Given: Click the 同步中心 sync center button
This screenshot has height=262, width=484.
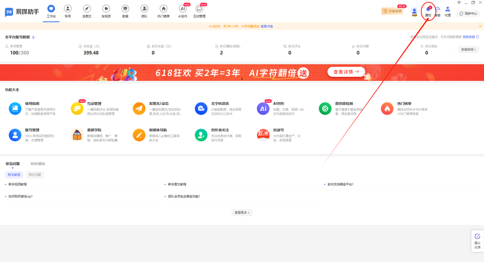Looking at the screenshot, I should 468,14.
